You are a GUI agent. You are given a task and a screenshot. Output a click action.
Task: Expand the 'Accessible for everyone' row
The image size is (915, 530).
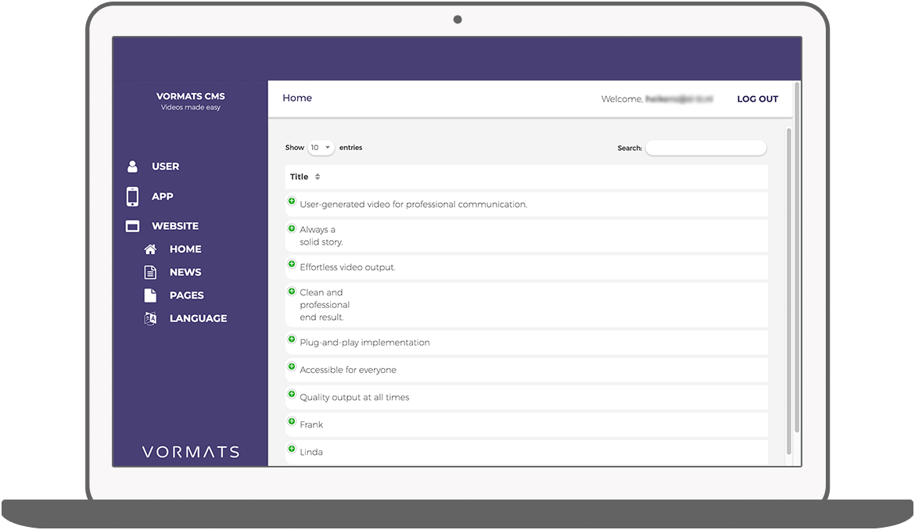coord(292,367)
